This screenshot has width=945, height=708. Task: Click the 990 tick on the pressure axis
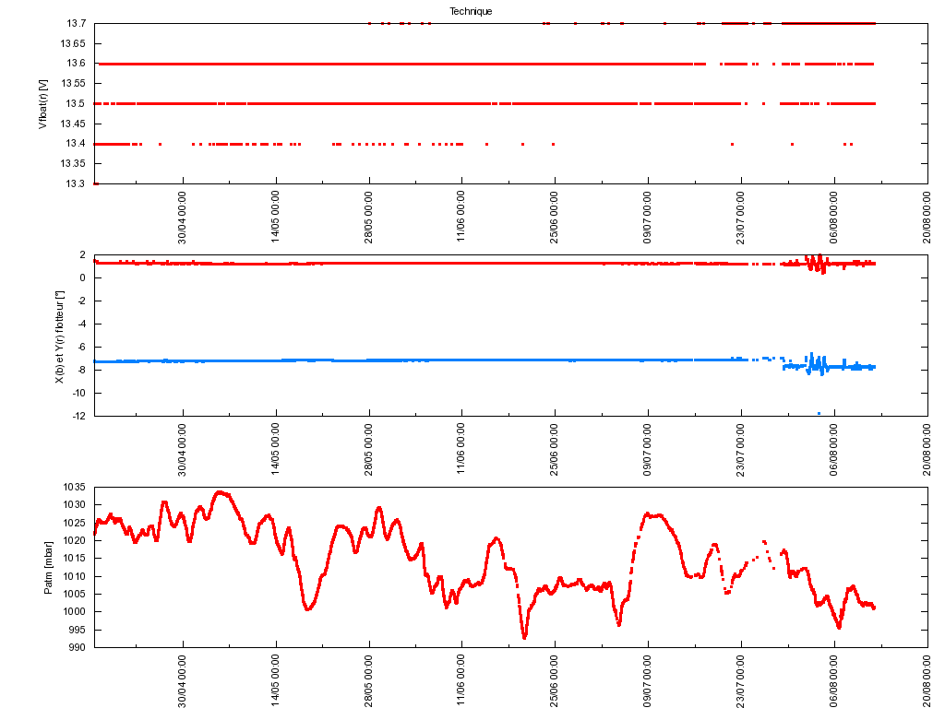(78, 647)
